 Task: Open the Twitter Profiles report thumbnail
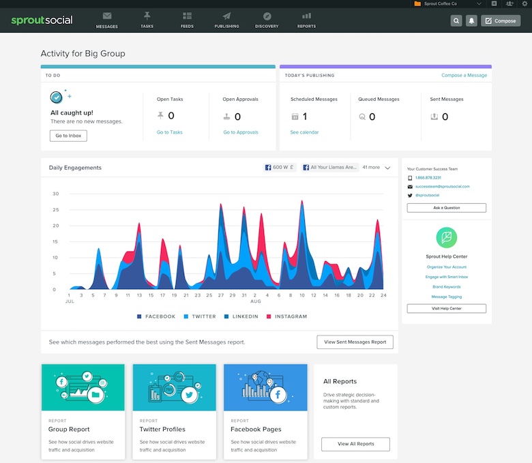(x=174, y=388)
